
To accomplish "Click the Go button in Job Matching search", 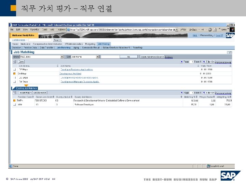I will tap(128, 57).
